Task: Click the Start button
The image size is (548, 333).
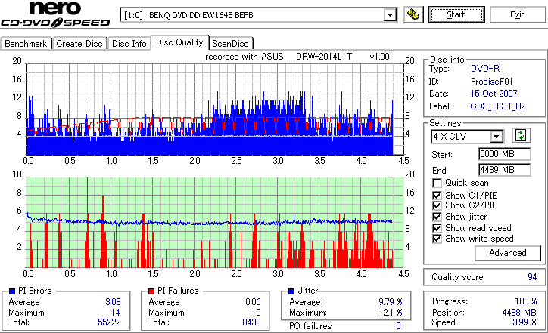Action: click(456, 14)
